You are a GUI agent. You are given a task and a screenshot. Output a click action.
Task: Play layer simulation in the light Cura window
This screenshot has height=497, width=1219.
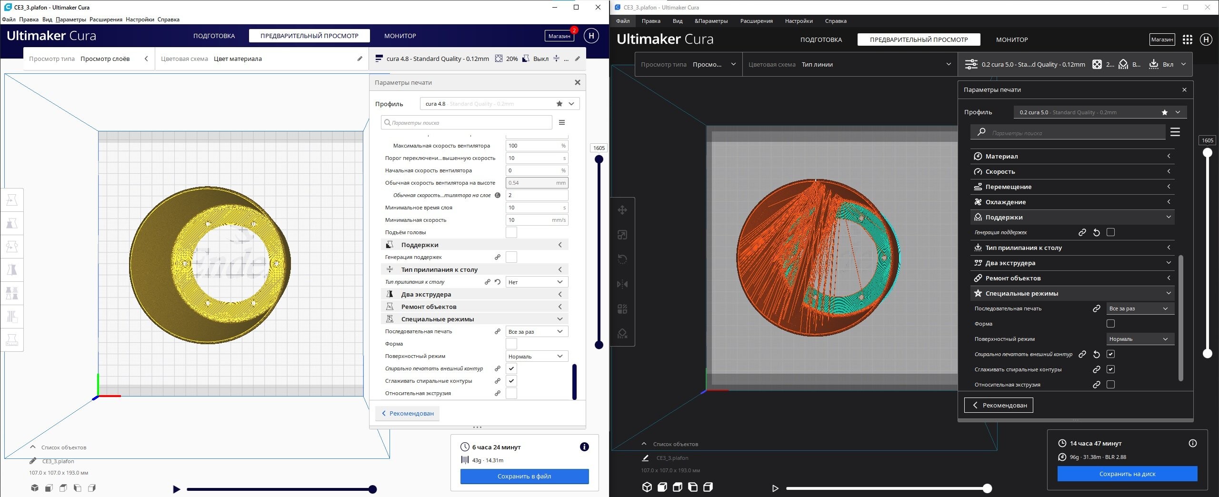pos(177,489)
